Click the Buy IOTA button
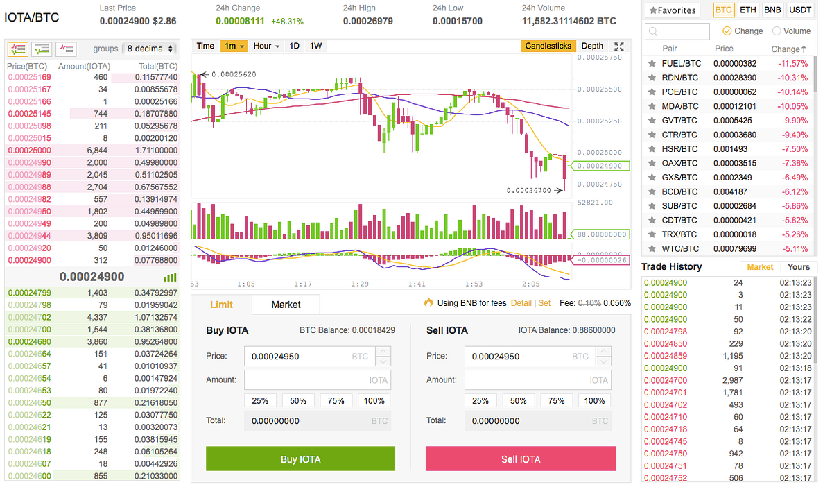Viewport: 832px width, 487px height. point(300,459)
